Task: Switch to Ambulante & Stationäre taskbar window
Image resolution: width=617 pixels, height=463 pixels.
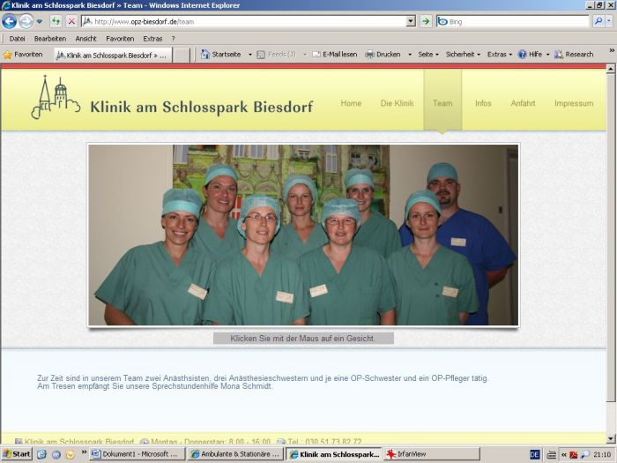Action: [x=235, y=454]
